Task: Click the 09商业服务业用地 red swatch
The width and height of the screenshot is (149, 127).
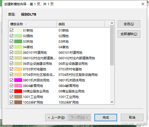Action: pos(18,91)
